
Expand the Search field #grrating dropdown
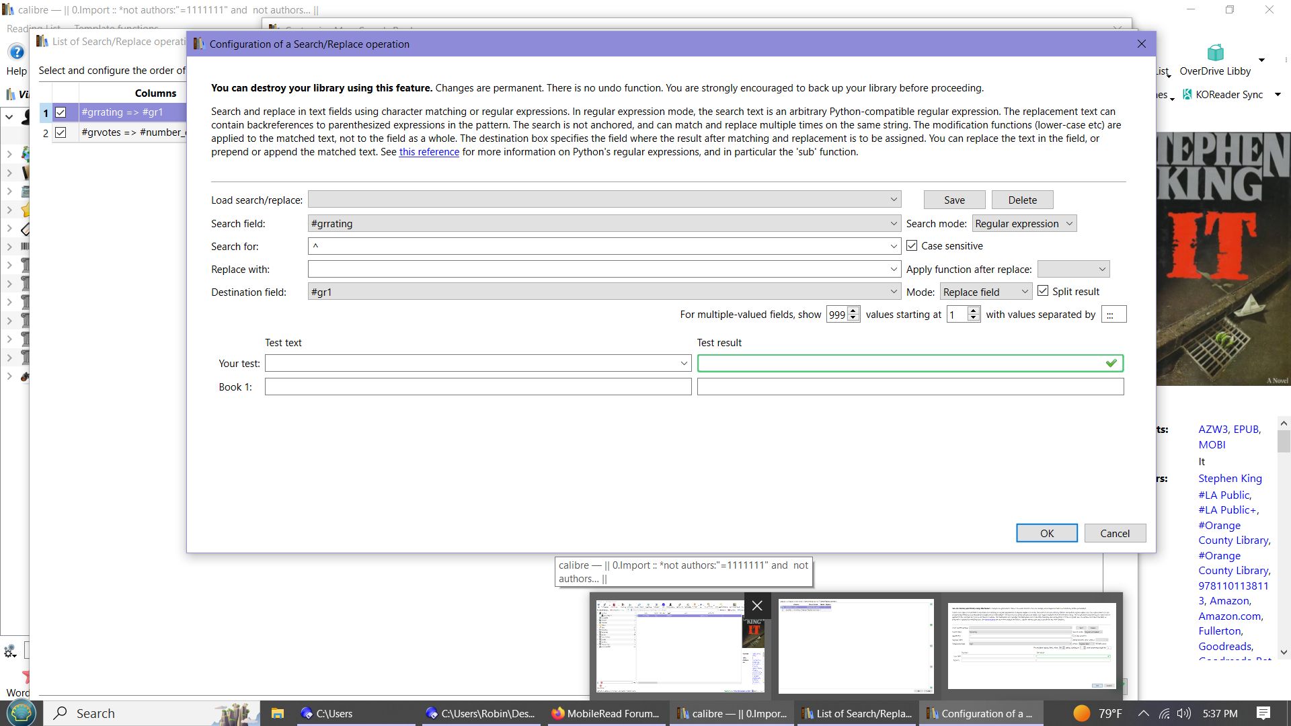tap(894, 224)
